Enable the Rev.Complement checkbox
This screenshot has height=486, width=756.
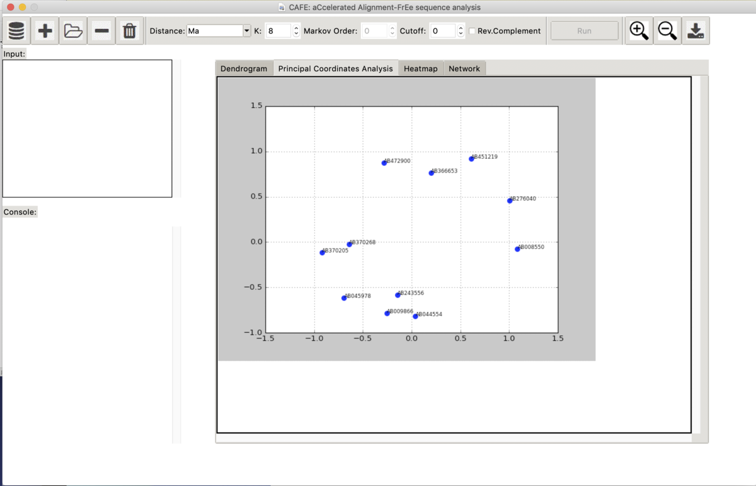pos(472,31)
